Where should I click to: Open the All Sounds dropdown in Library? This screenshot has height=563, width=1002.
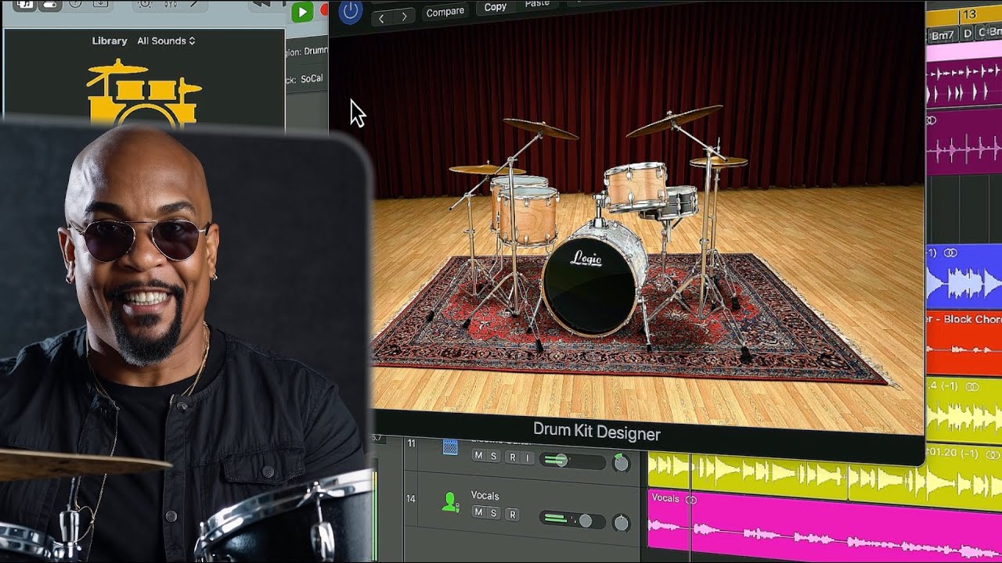(x=166, y=41)
